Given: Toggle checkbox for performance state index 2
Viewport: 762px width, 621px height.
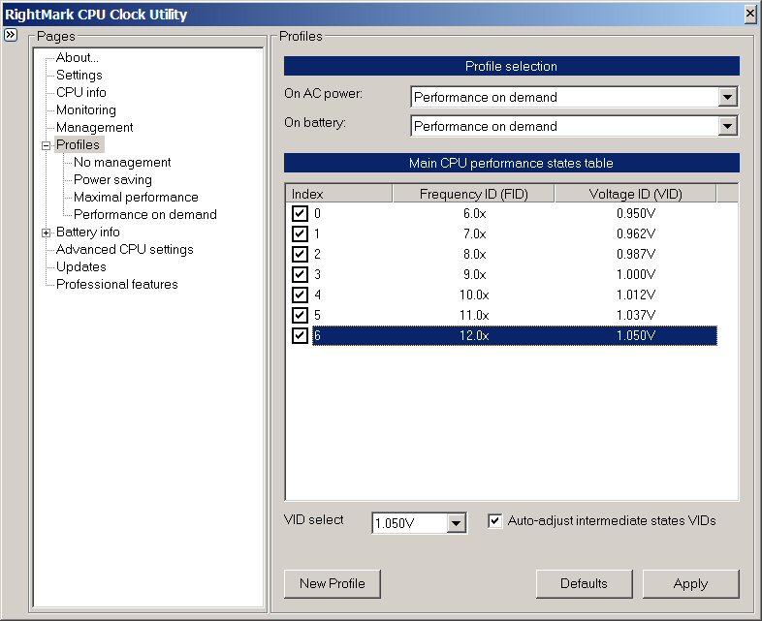Looking at the screenshot, I should pos(300,254).
